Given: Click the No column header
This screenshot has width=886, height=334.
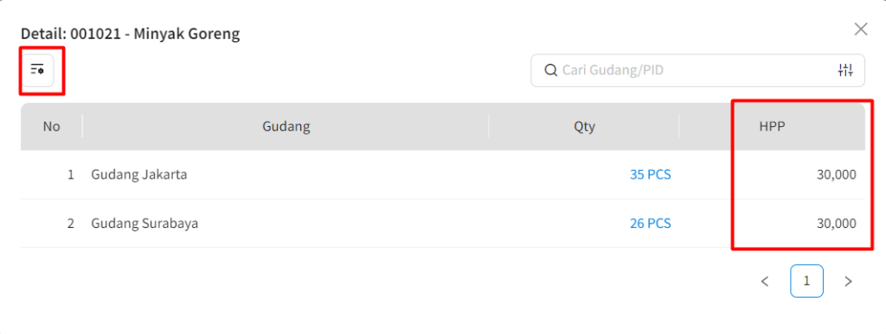Looking at the screenshot, I should (51, 127).
